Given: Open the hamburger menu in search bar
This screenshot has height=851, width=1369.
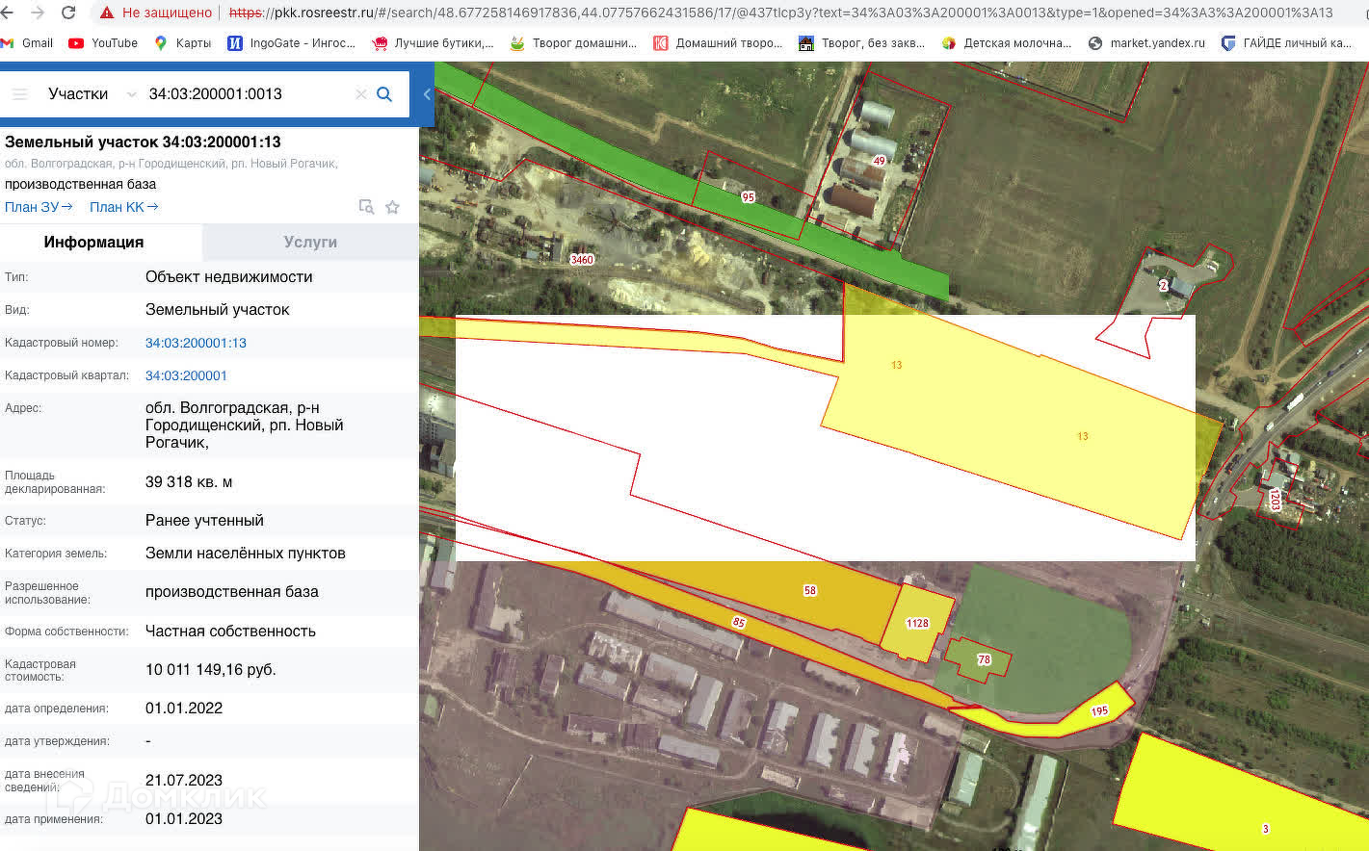Looking at the screenshot, I should 19,94.
